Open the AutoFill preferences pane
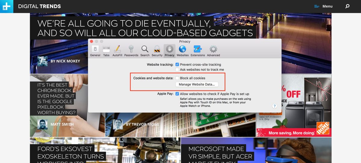This screenshot has width=361, height=163. (x=117, y=50)
